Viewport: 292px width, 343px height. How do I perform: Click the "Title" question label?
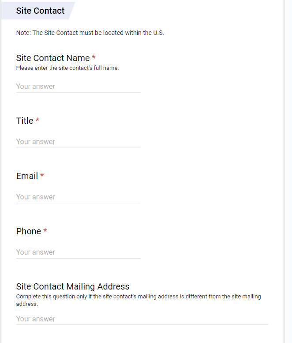tap(25, 121)
